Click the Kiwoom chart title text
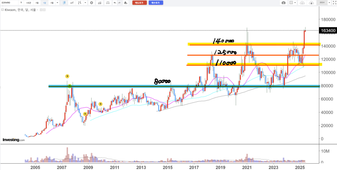Image resolution: width=337 pixels, height=170 pixels. 21,10
